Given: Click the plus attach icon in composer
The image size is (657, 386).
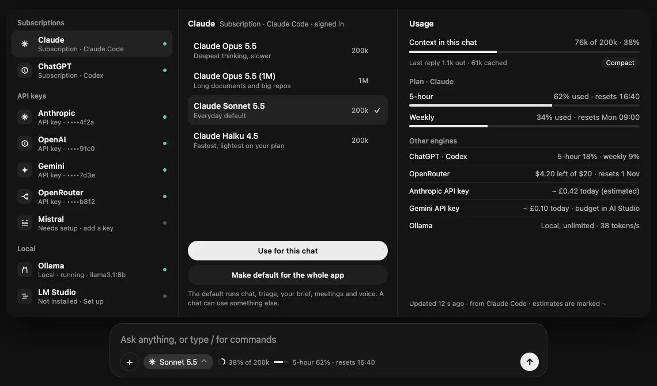Looking at the screenshot, I should pos(130,362).
